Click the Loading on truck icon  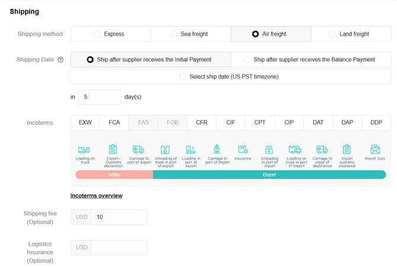84,150
